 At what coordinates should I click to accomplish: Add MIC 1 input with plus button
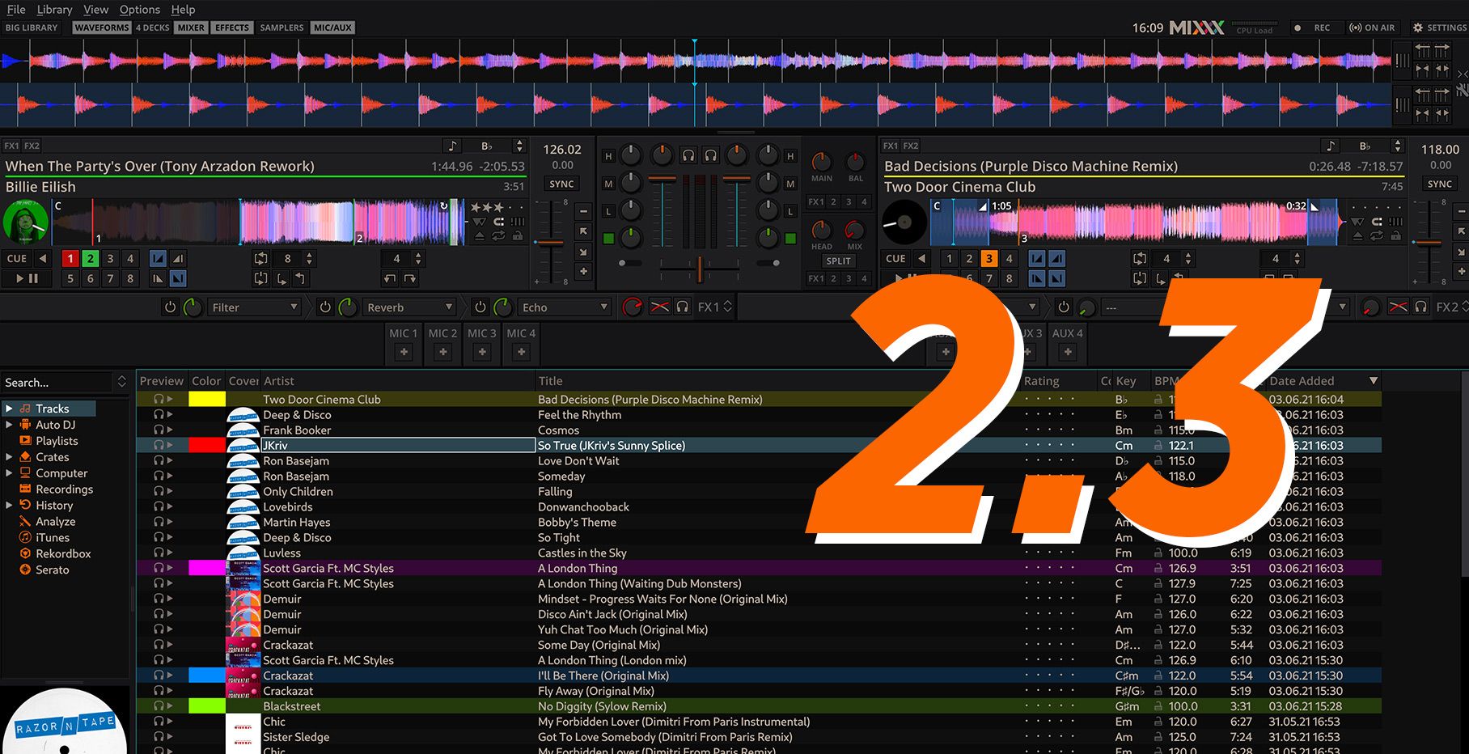[404, 352]
